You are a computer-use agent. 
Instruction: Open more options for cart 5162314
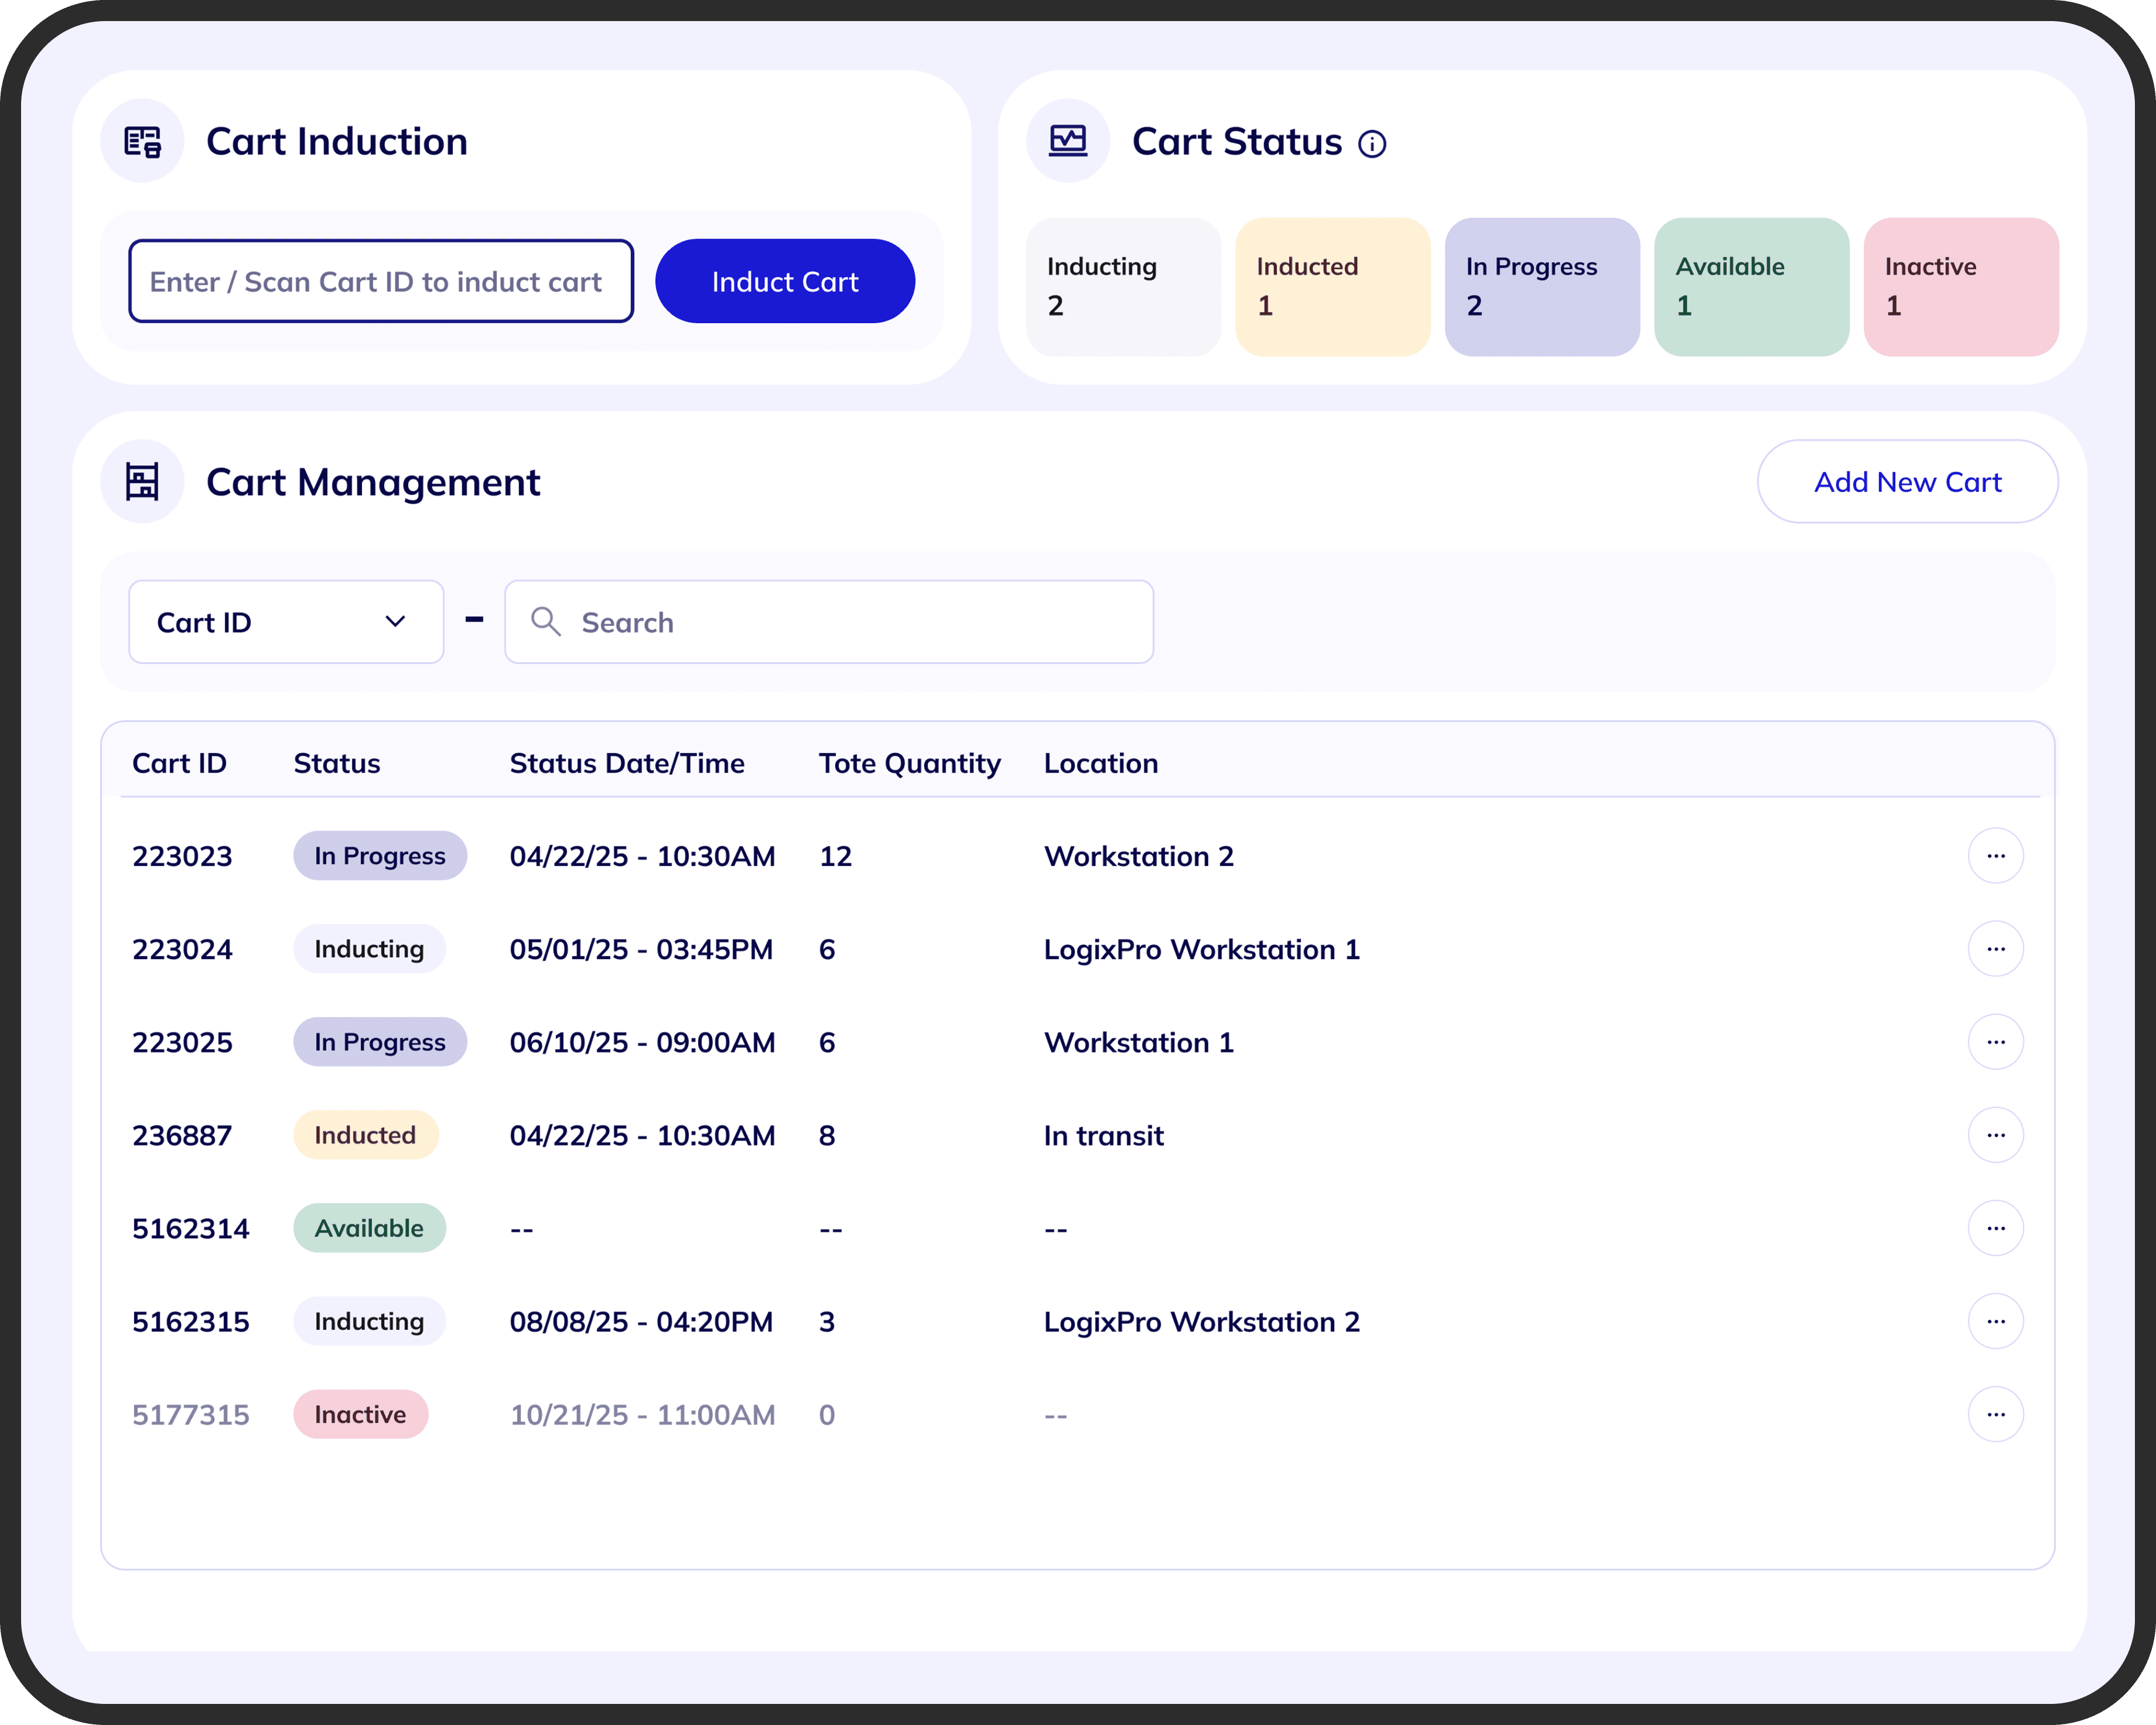point(1996,1227)
